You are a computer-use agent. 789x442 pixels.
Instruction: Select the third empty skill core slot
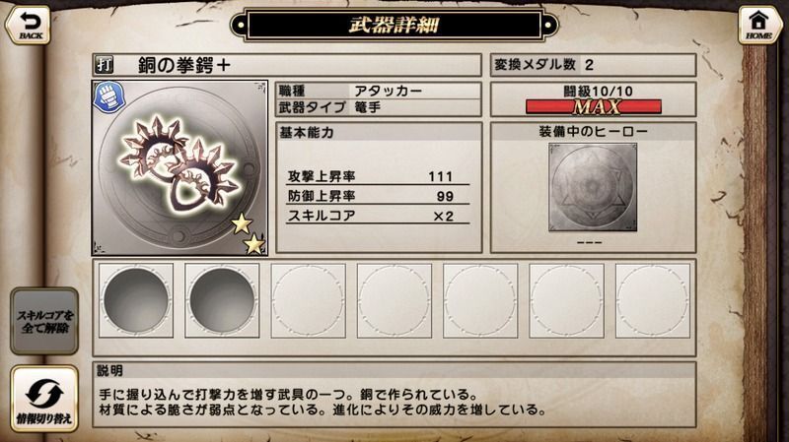click(x=308, y=300)
